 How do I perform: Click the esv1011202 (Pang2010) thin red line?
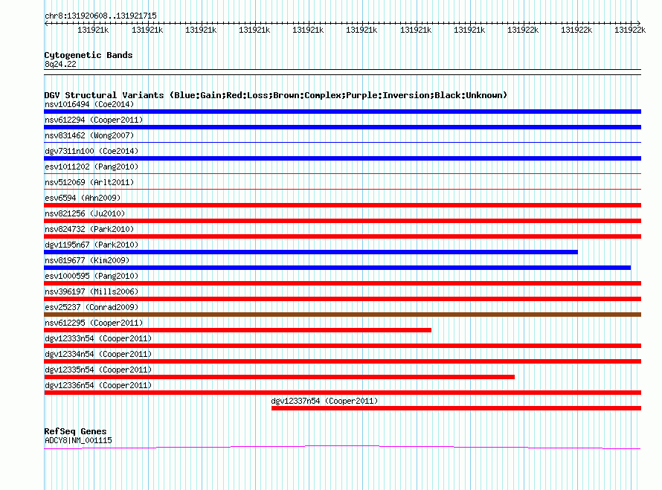342,173
